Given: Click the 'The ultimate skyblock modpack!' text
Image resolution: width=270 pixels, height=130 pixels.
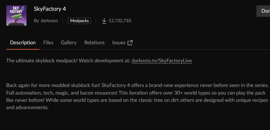Looking at the screenshot, I should tap(42, 61).
